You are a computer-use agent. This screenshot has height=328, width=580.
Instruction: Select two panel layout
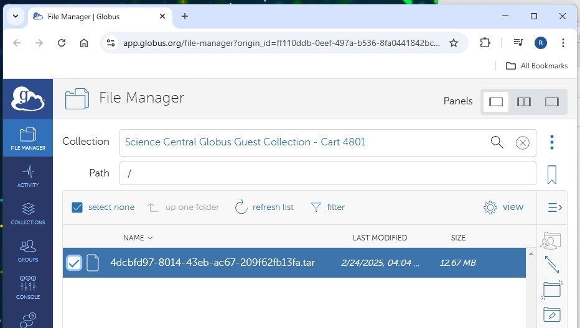coord(523,102)
